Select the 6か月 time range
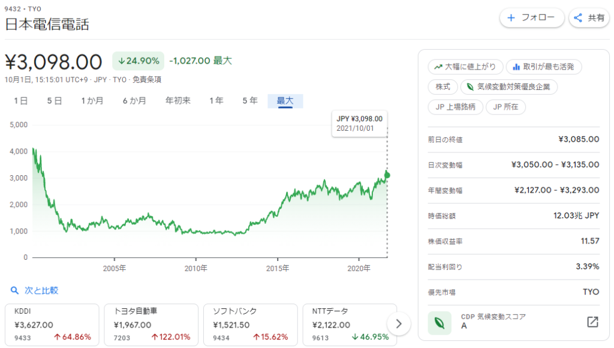The width and height of the screenshot is (614, 348). click(x=134, y=101)
